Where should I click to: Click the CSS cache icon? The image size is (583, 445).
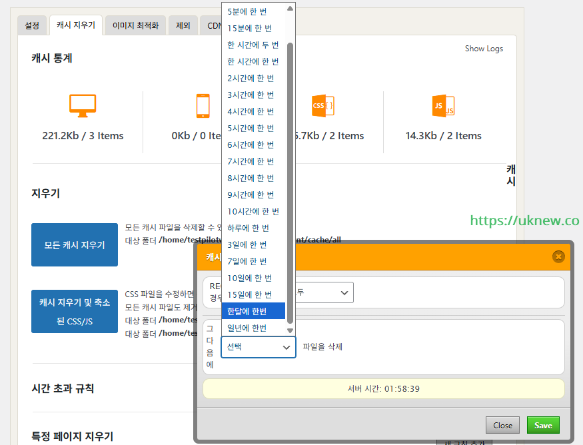point(324,105)
